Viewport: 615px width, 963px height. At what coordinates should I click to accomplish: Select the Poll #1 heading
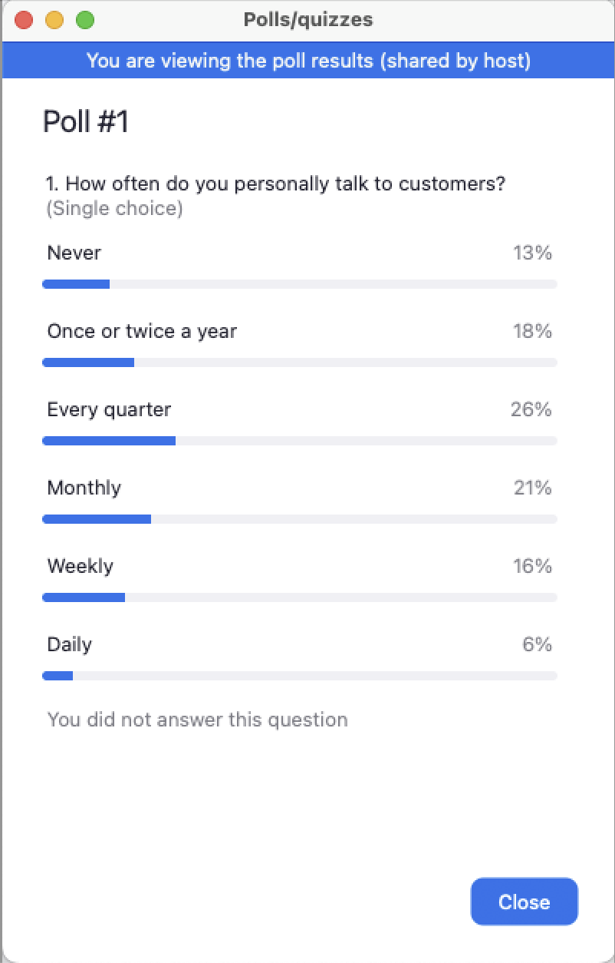coord(86,121)
